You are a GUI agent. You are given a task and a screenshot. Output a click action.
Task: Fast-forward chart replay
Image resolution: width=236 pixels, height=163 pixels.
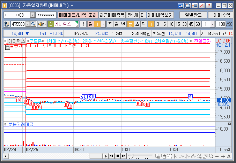[x=124, y=156]
